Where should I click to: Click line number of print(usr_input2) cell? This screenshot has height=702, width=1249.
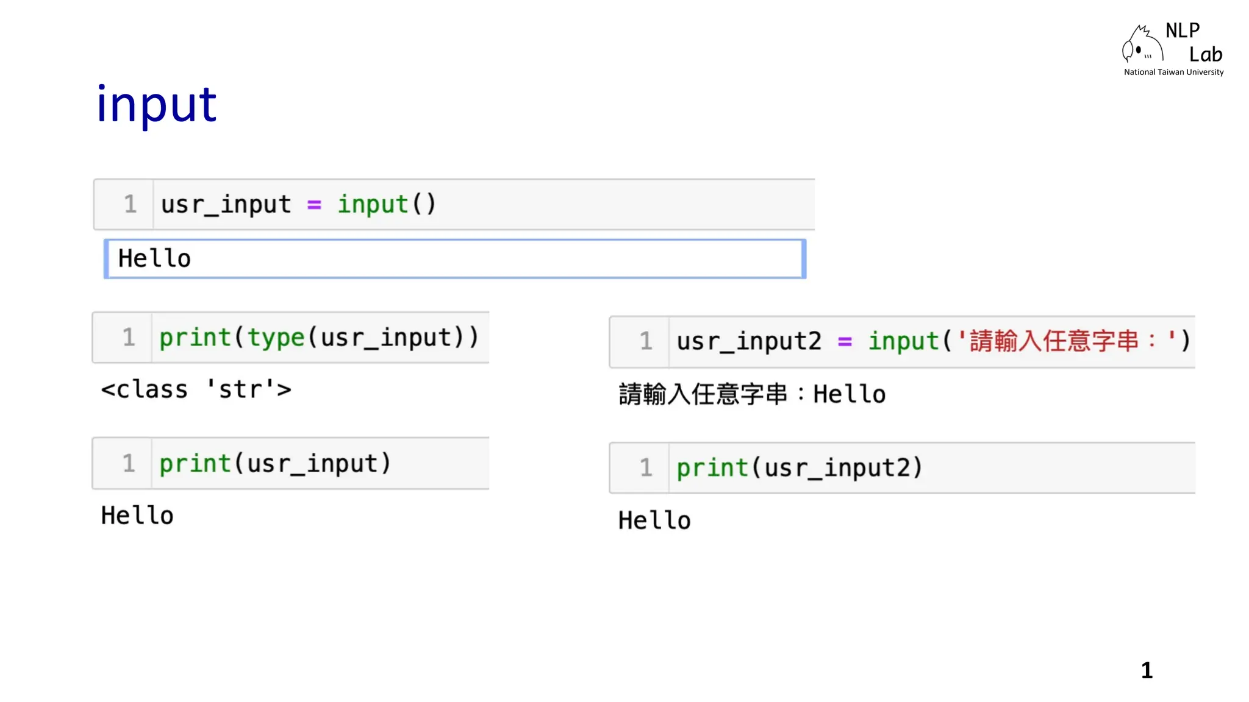[x=646, y=468]
